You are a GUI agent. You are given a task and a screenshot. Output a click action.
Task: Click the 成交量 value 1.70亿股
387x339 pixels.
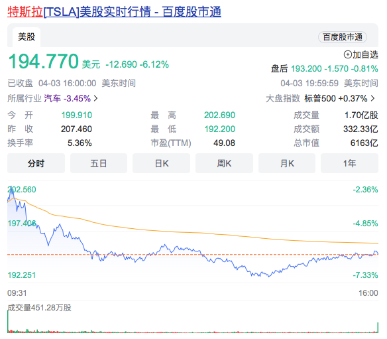(361, 115)
